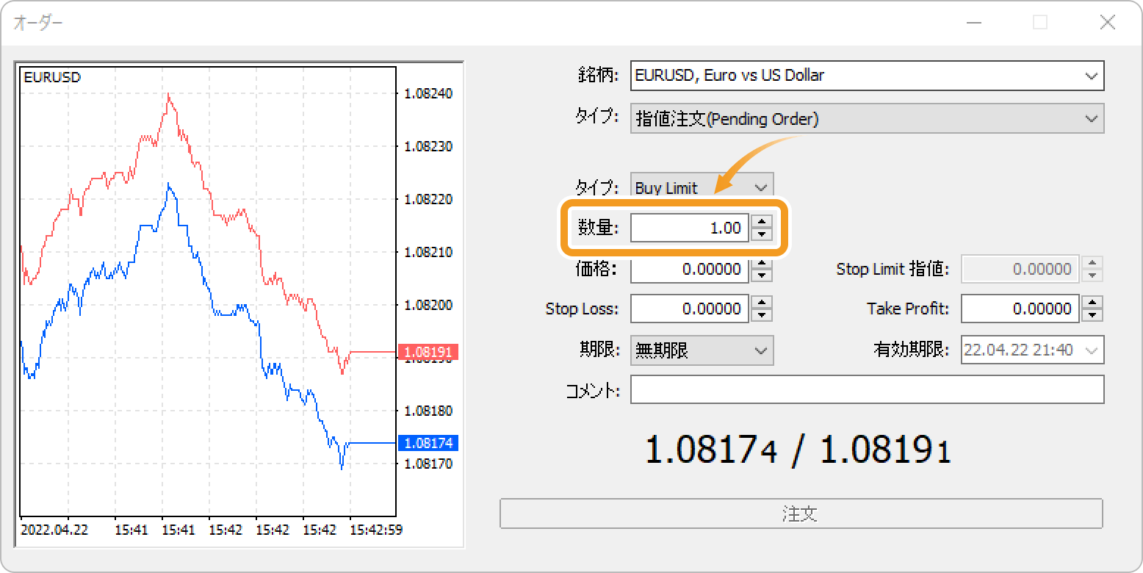
Task: Click the Stop Limit 指値 up arrow
Action: (x=1093, y=262)
